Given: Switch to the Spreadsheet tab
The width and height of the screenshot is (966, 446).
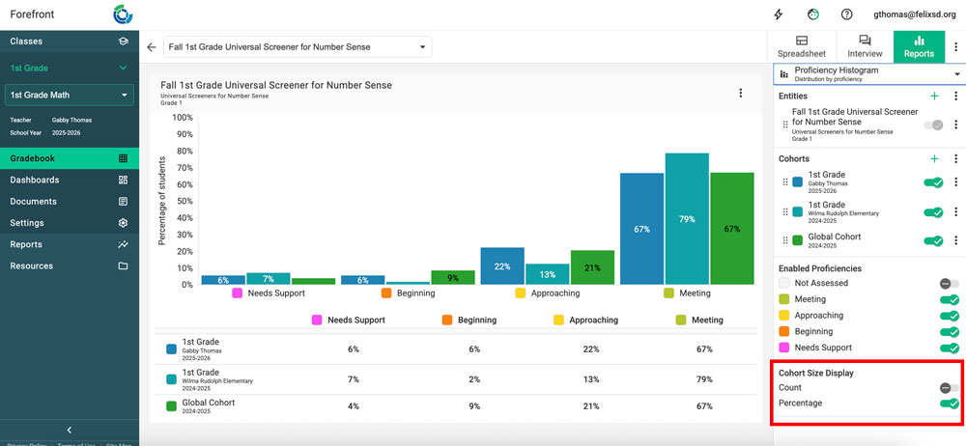Looking at the screenshot, I should (801, 46).
